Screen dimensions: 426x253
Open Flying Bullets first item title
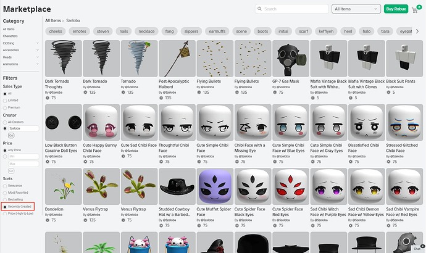tap(209, 81)
